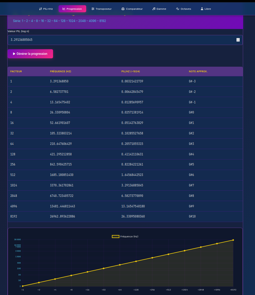This screenshot has height=295, width=255.
Task: Toggle the Fréquence (Hz) legend swatch
Action: coord(115,236)
